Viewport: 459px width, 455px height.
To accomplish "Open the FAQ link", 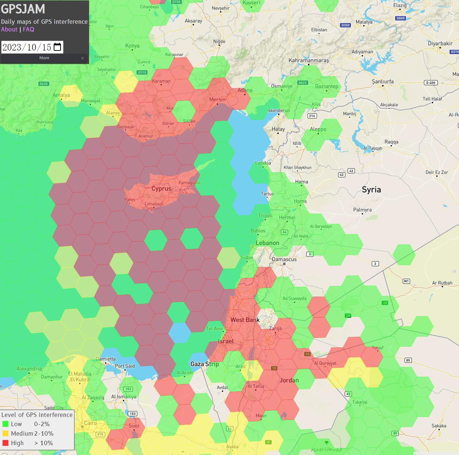I will pos(28,29).
